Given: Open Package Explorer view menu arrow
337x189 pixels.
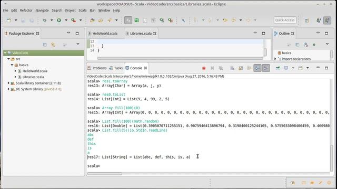Looking at the screenshot, I should (x=78, y=44).
